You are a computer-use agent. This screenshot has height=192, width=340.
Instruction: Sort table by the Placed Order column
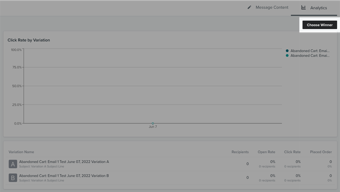[x=321, y=152]
